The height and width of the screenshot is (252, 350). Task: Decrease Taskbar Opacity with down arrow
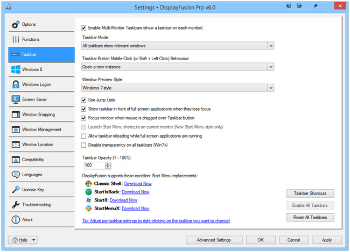pyautogui.click(x=108, y=167)
